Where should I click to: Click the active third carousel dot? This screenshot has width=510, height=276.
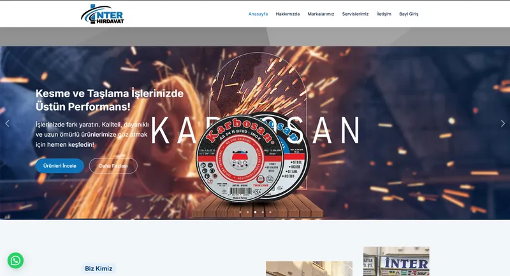[255, 212]
